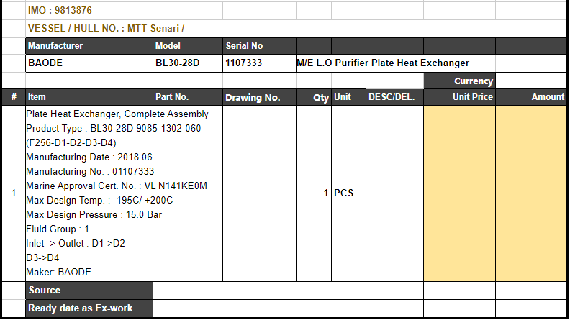Click the BL30-28D model cell
Viewport: 570px width, 320px height.
[188, 63]
